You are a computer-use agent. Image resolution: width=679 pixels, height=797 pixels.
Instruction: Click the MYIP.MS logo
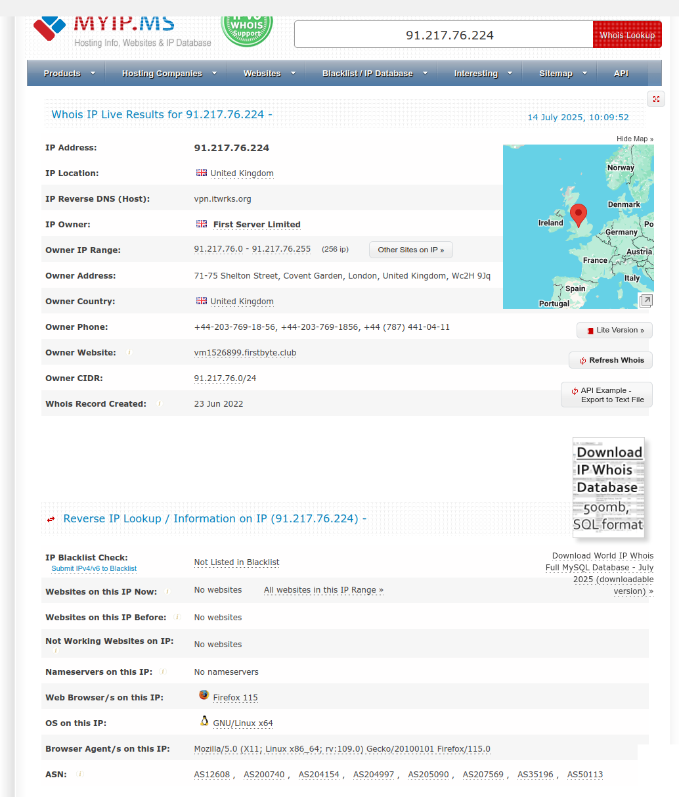(x=105, y=28)
